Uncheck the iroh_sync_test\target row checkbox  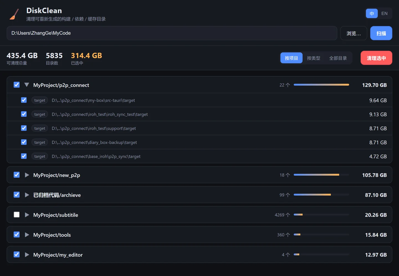click(24, 114)
